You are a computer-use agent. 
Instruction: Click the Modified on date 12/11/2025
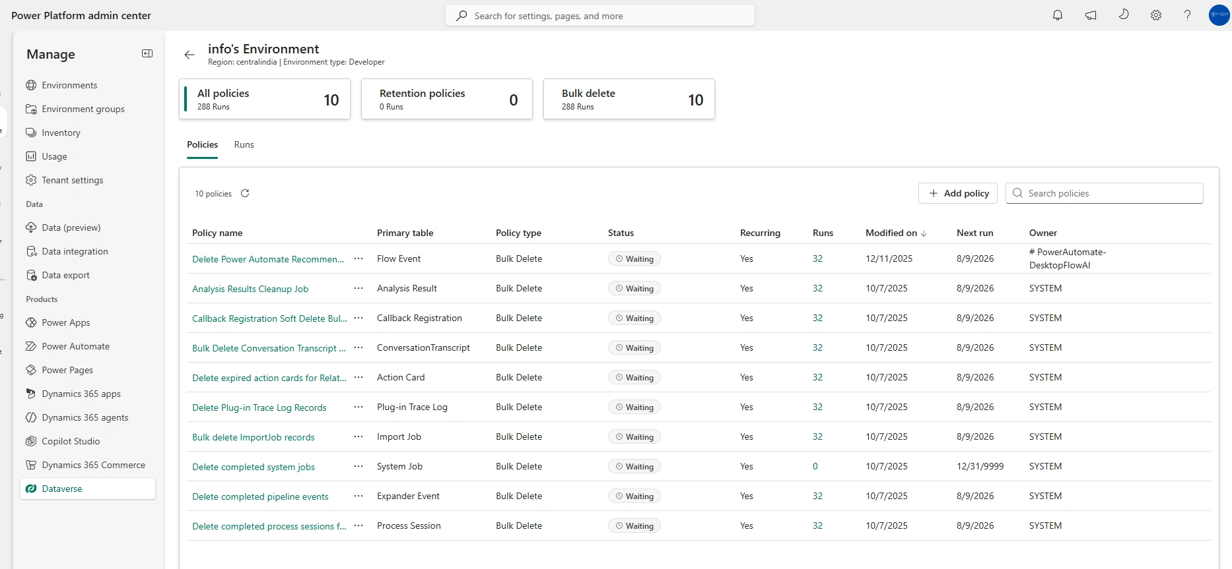click(x=889, y=258)
